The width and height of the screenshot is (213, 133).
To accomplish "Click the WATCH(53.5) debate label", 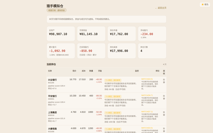I will 147,128.
